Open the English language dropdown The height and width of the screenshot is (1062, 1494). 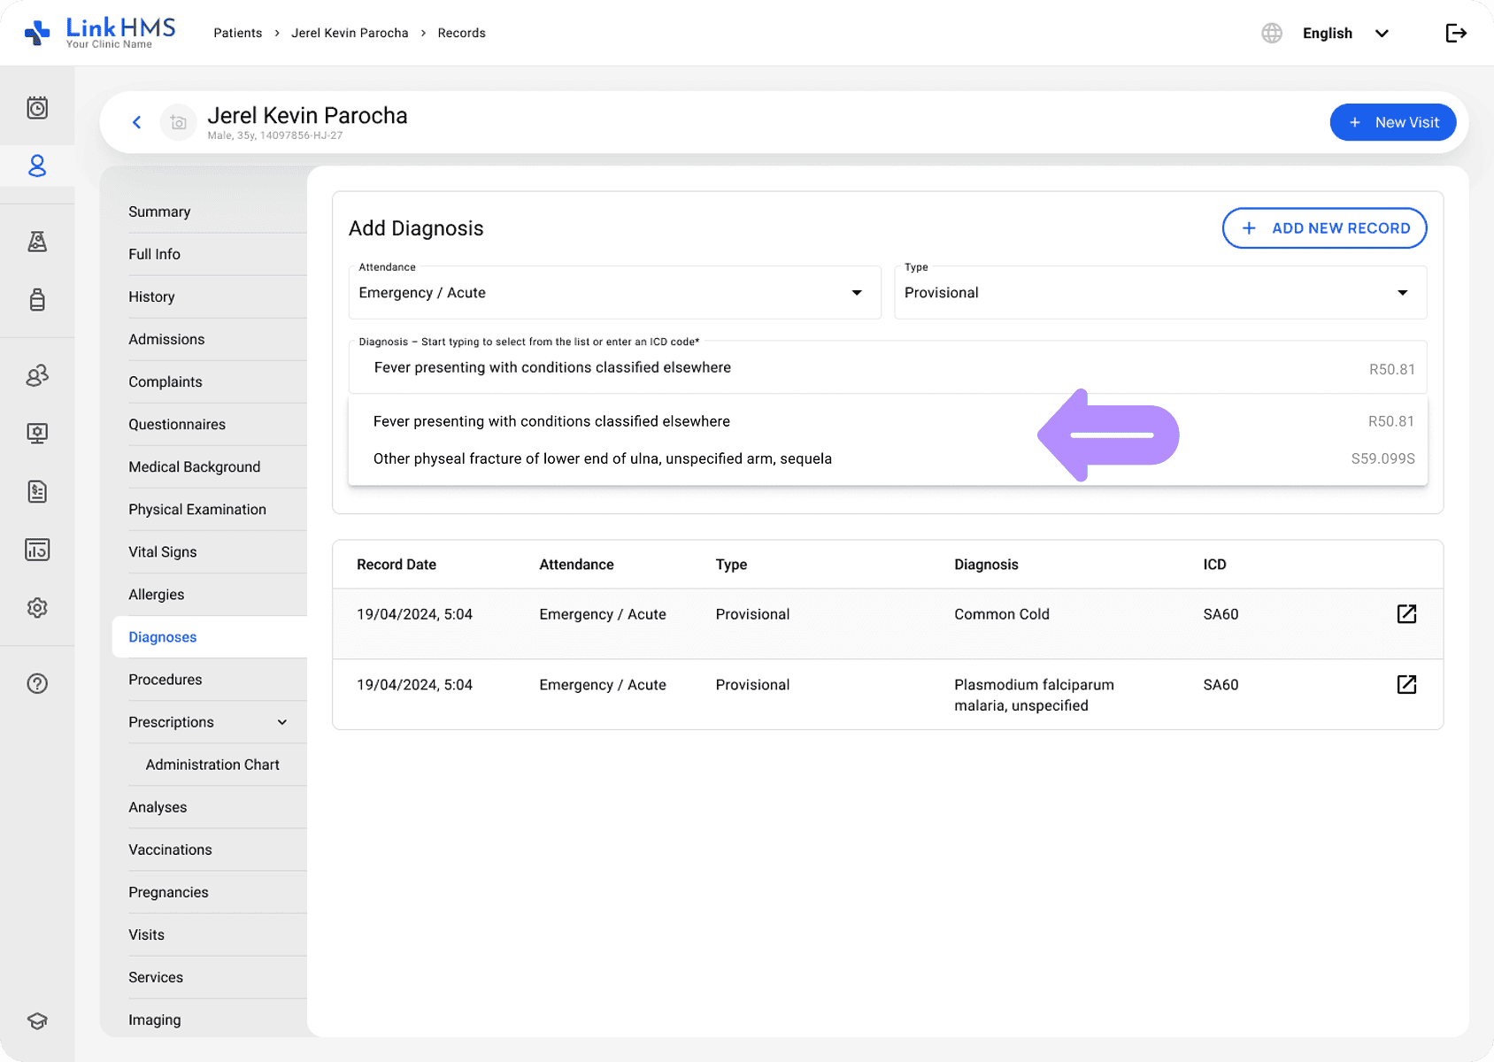(1345, 33)
